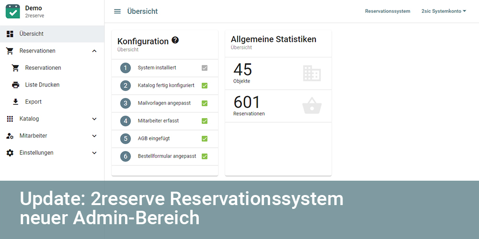Image resolution: width=479 pixels, height=239 pixels.
Task: Click the cart icon beside Reservationen sub-item
Action: (x=16, y=68)
